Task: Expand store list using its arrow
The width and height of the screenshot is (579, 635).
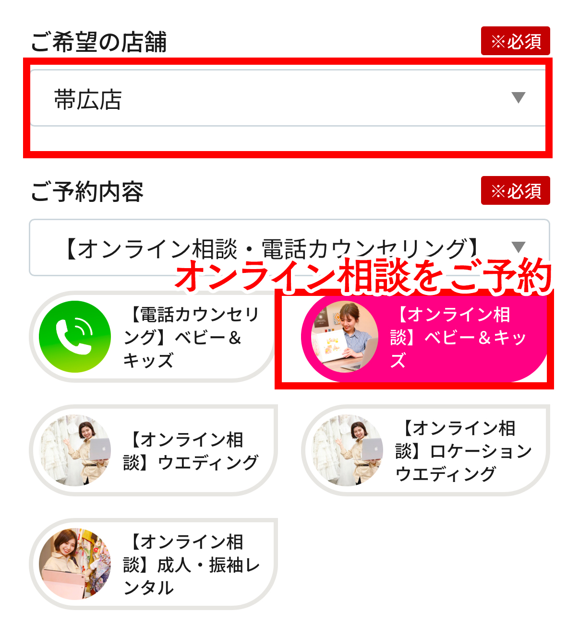Action: 519,97
